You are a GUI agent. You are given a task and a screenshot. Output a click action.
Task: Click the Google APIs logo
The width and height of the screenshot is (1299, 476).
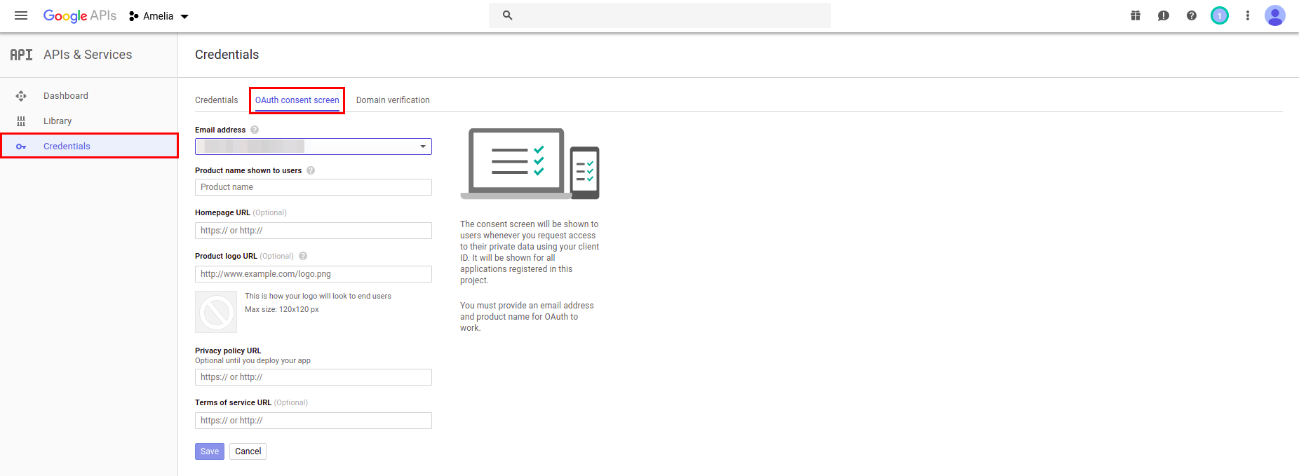tap(80, 15)
